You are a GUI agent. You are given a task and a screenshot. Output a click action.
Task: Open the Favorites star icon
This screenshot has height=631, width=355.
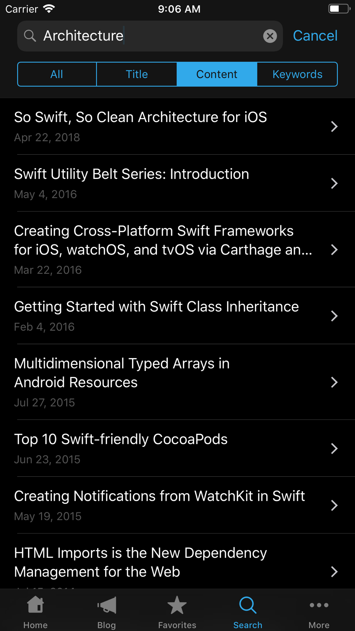click(x=177, y=605)
